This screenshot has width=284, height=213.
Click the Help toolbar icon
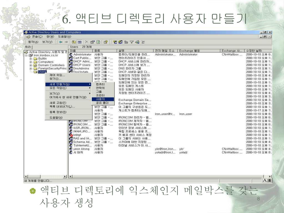106,42
